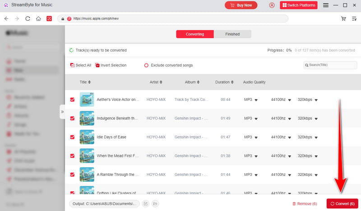Toggle the Select All checkbox
This screenshot has width=361, height=211.
(x=72, y=65)
